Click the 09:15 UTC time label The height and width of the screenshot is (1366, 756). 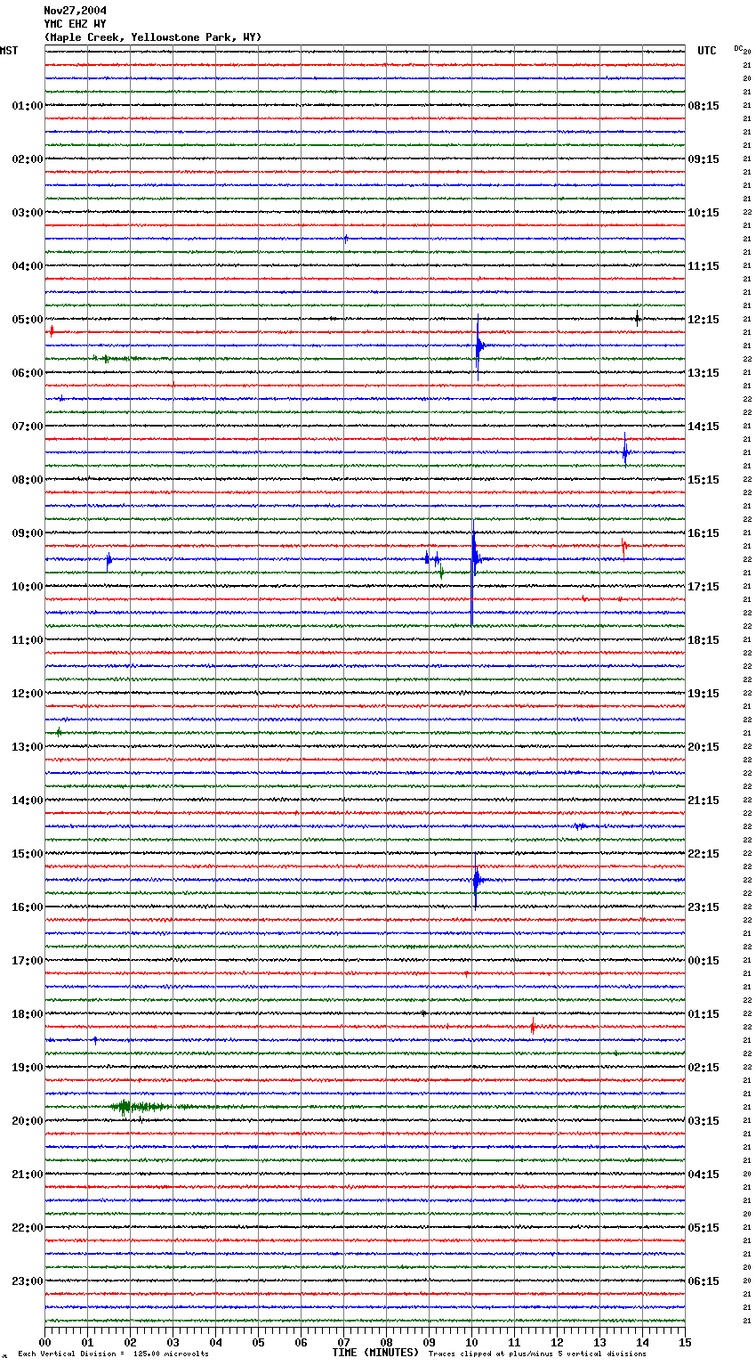click(x=704, y=159)
